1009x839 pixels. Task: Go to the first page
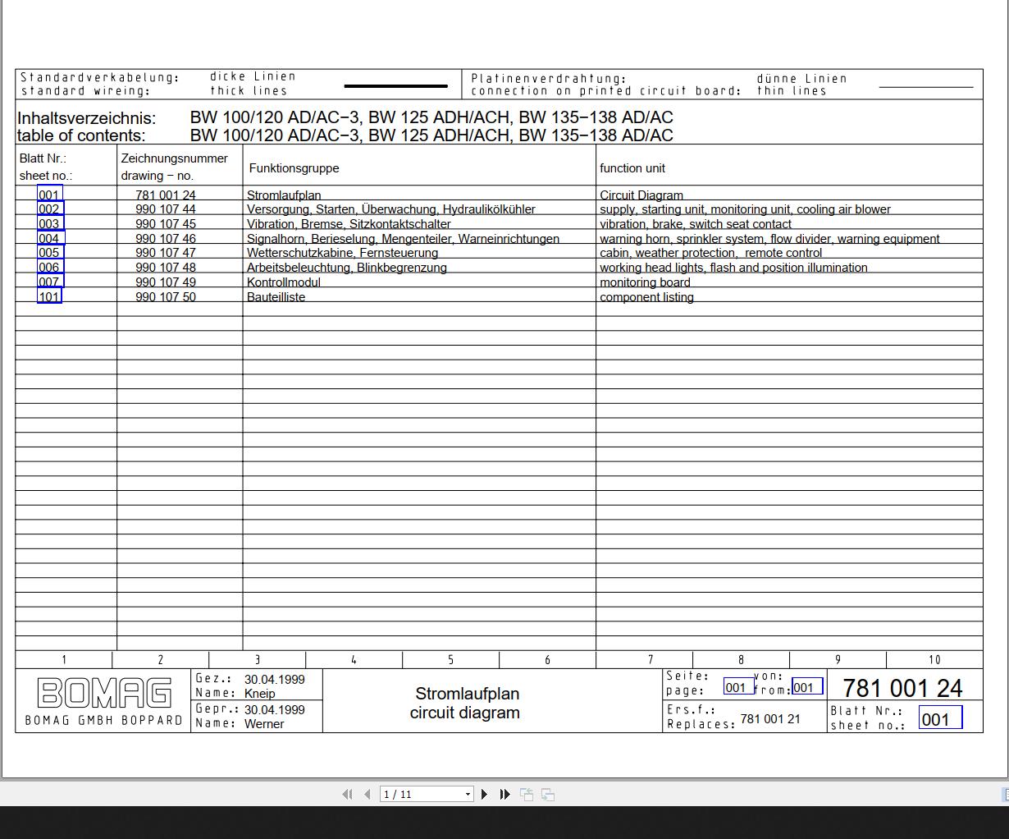347,794
